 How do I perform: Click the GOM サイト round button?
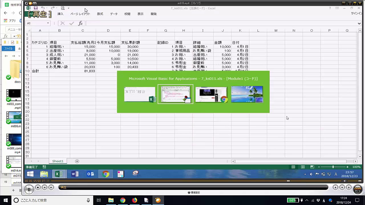358,189
